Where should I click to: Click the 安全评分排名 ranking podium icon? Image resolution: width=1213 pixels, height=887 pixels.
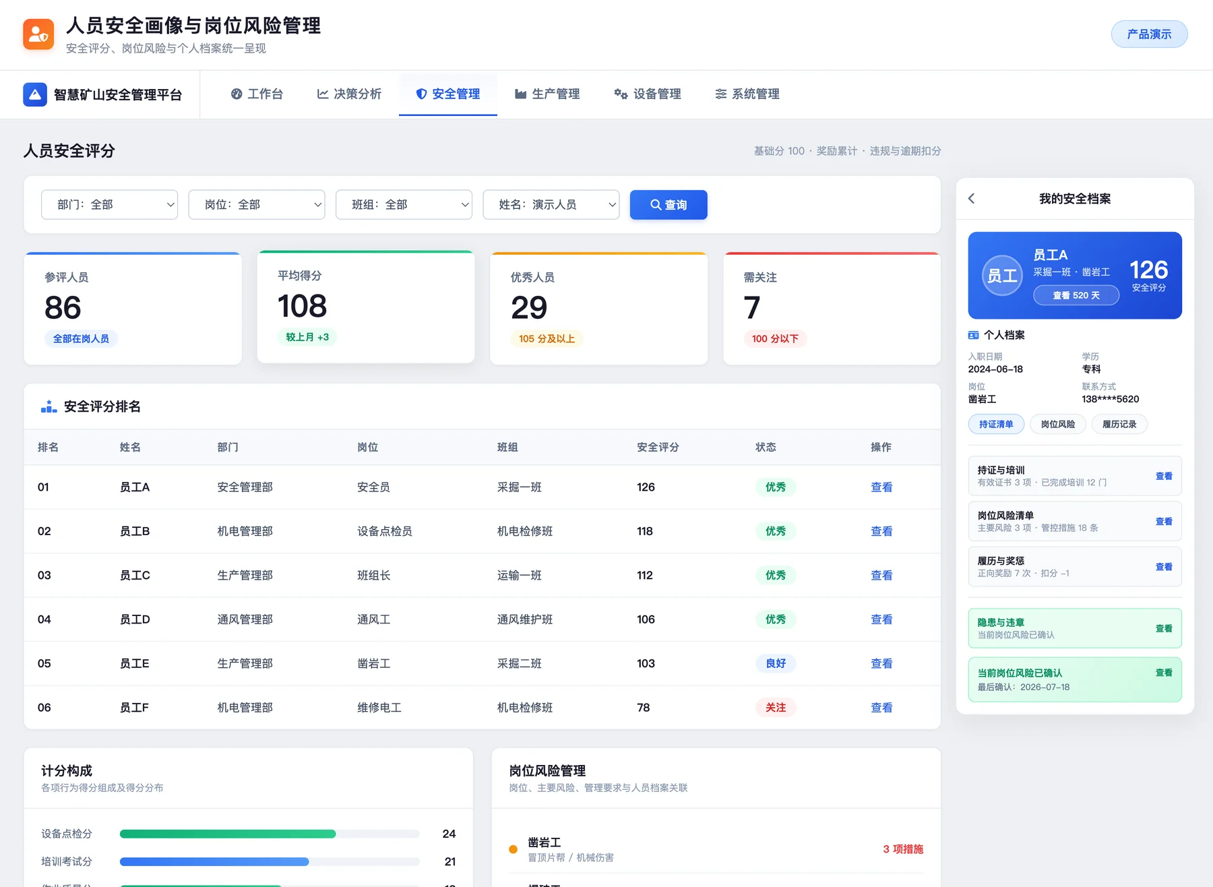click(x=49, y=406)
